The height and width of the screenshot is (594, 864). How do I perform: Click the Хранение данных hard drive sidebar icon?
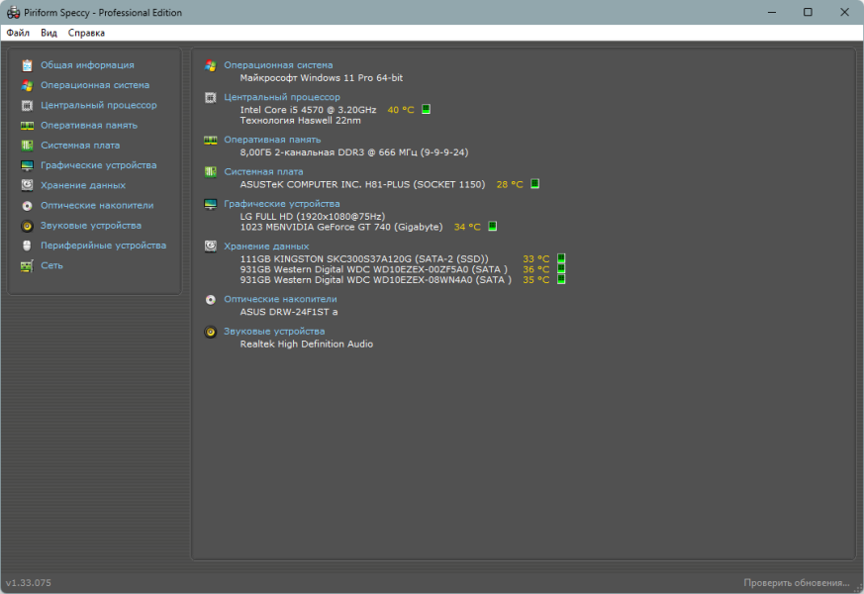(x=27, y=185)
